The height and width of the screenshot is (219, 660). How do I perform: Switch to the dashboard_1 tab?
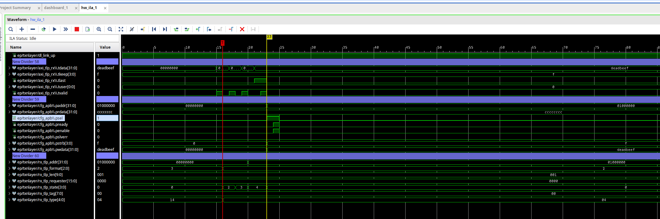point(56,8)
